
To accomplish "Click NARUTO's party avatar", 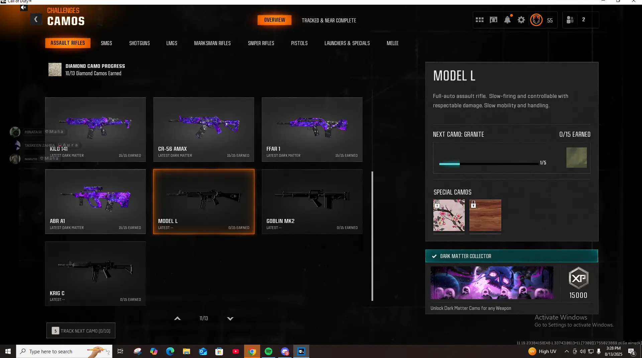I will pyautogui.click(x=15, y=159).
